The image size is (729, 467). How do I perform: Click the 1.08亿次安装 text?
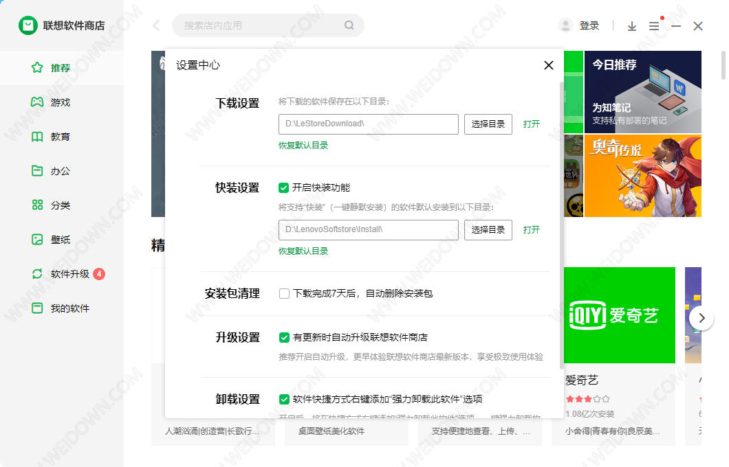(590, 413)
